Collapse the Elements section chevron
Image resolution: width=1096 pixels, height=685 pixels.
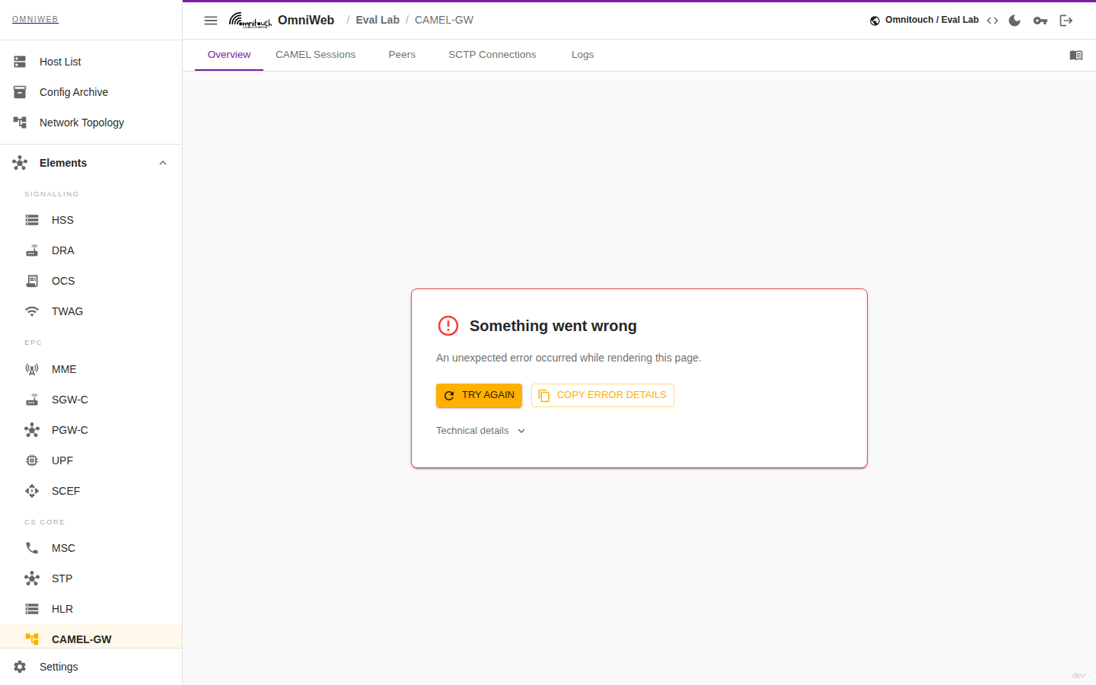[x=163, y=163]
